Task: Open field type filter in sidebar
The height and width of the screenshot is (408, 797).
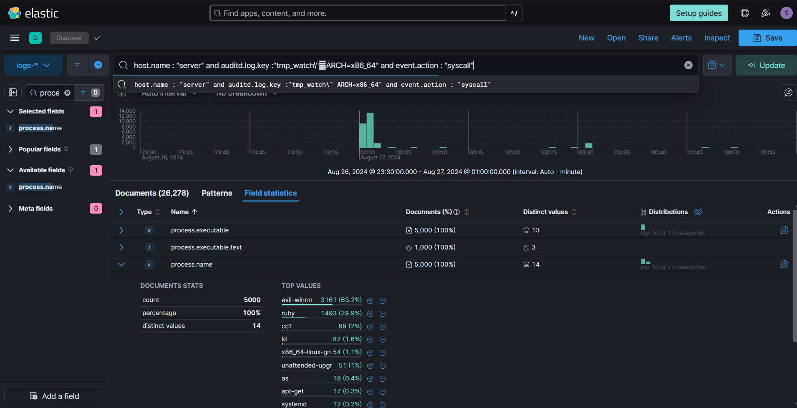Action: click(89, 93)
